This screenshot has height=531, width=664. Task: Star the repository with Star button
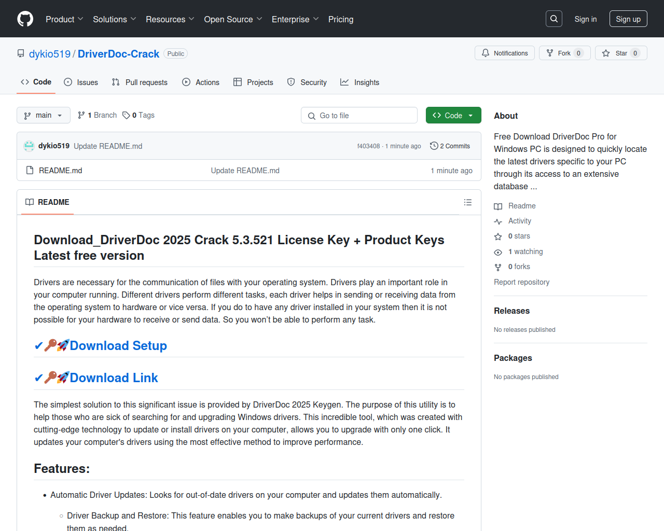(621, 53)
